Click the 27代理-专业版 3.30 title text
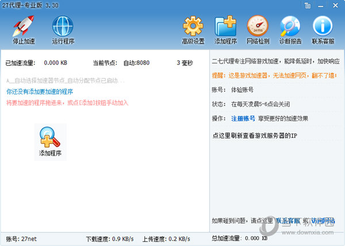The image size is (345, 246). pos(30,5)
